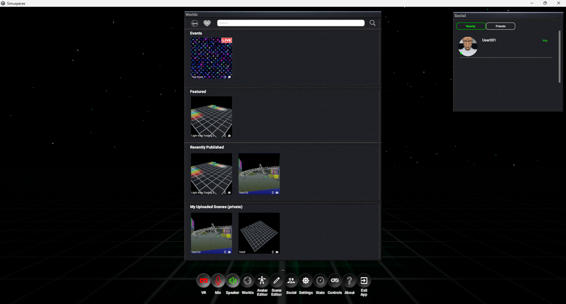Open Settings gear icon
Screen dimensions: 566x304
[306, 281]
